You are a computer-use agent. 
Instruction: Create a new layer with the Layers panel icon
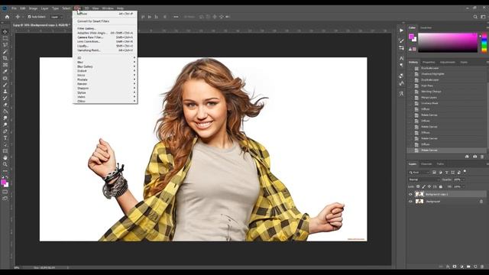[475, 267]
